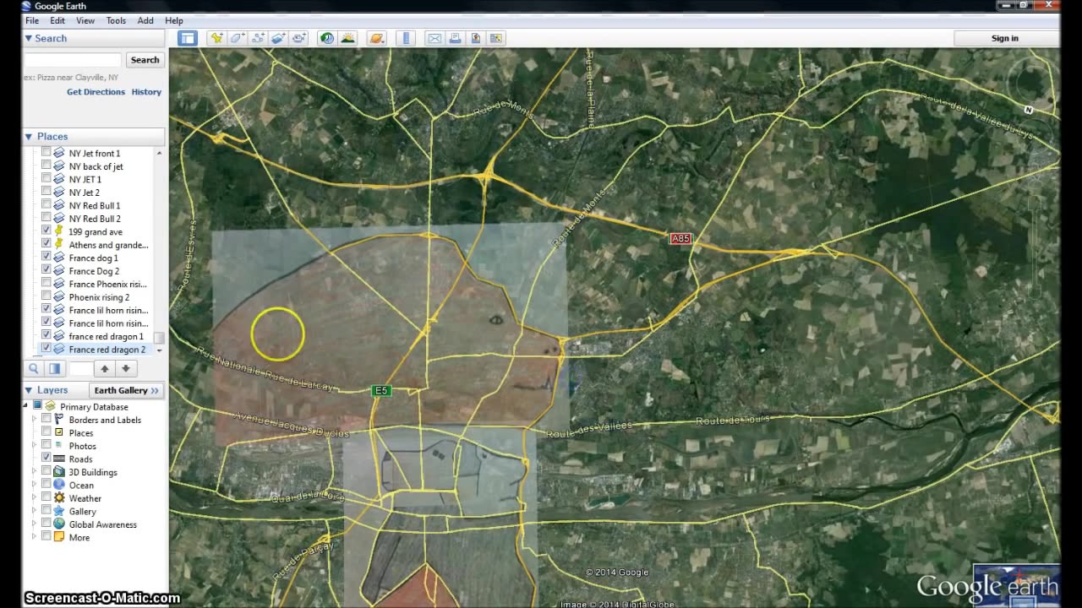Image resolution: width=1082 pixels, height=608 pixels.
Task: Check the NY Jet front 1 checkbox
Action: (x=46, y=153)
